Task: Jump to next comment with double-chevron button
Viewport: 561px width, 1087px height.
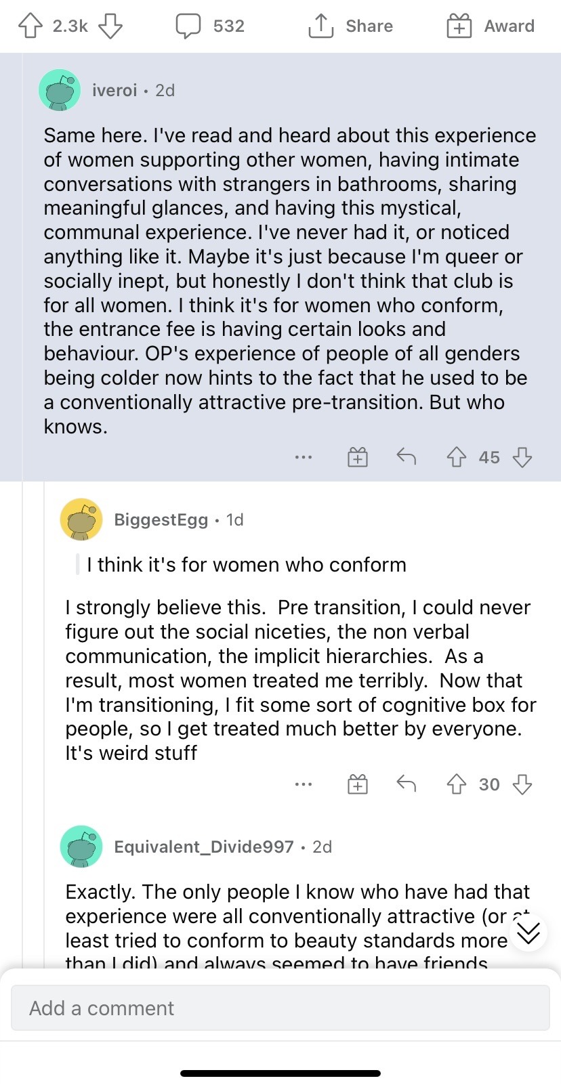Action: (x=528, y=933)
